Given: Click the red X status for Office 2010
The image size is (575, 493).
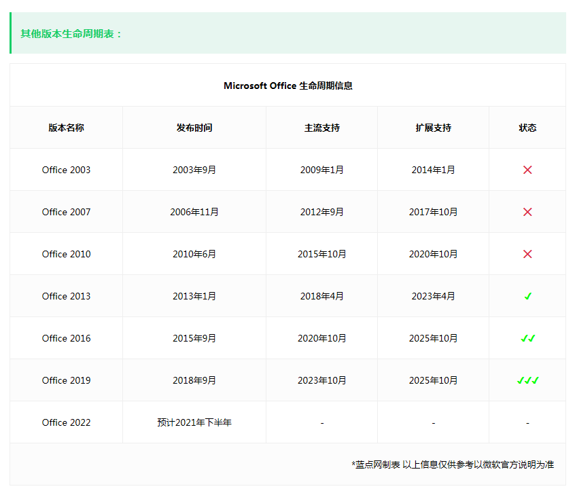Looking at the screenshot, I should click(527, 254).
